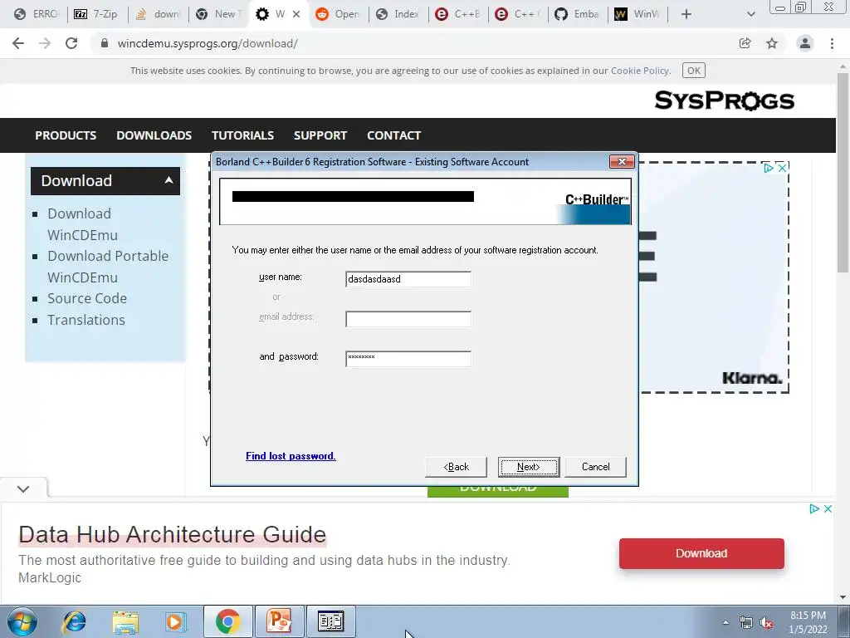Switch to the second C++ Embarcadero tab
This screenshot has height=638, width=850.
click(518, 14)
